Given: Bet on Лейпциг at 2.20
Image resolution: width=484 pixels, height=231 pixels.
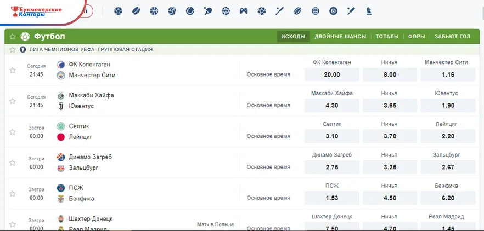Looking at the screenshot, I should [x=448, y=136].
